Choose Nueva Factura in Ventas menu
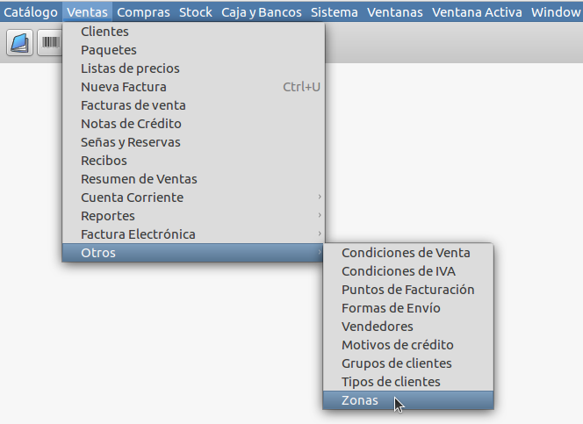 (193, 87)
